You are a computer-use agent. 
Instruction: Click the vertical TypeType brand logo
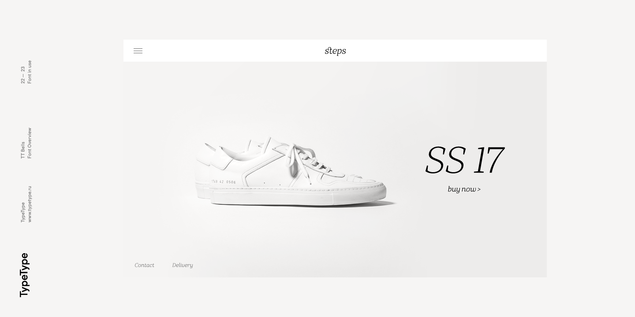pyautogui.click(x=24, y=275)
